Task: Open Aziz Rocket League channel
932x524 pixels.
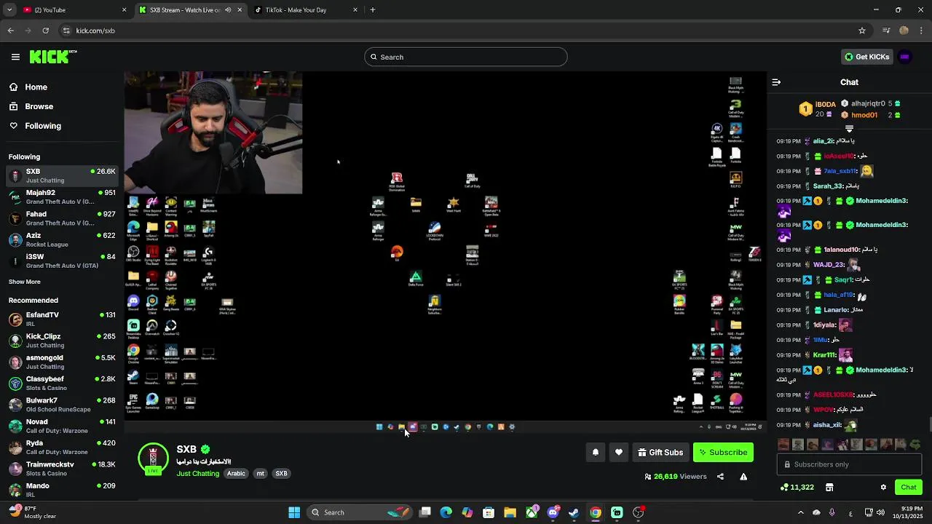Action: point(62,239)
